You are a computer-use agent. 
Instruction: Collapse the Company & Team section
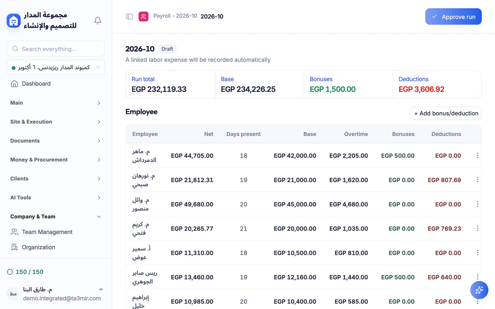point(56,217)
